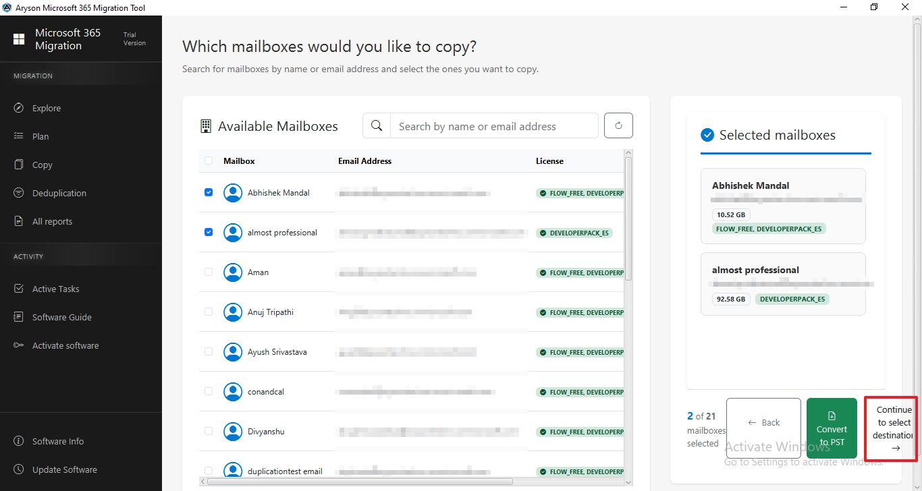Click Ayush Srivastava's avatar icon

tap(233, 352)
